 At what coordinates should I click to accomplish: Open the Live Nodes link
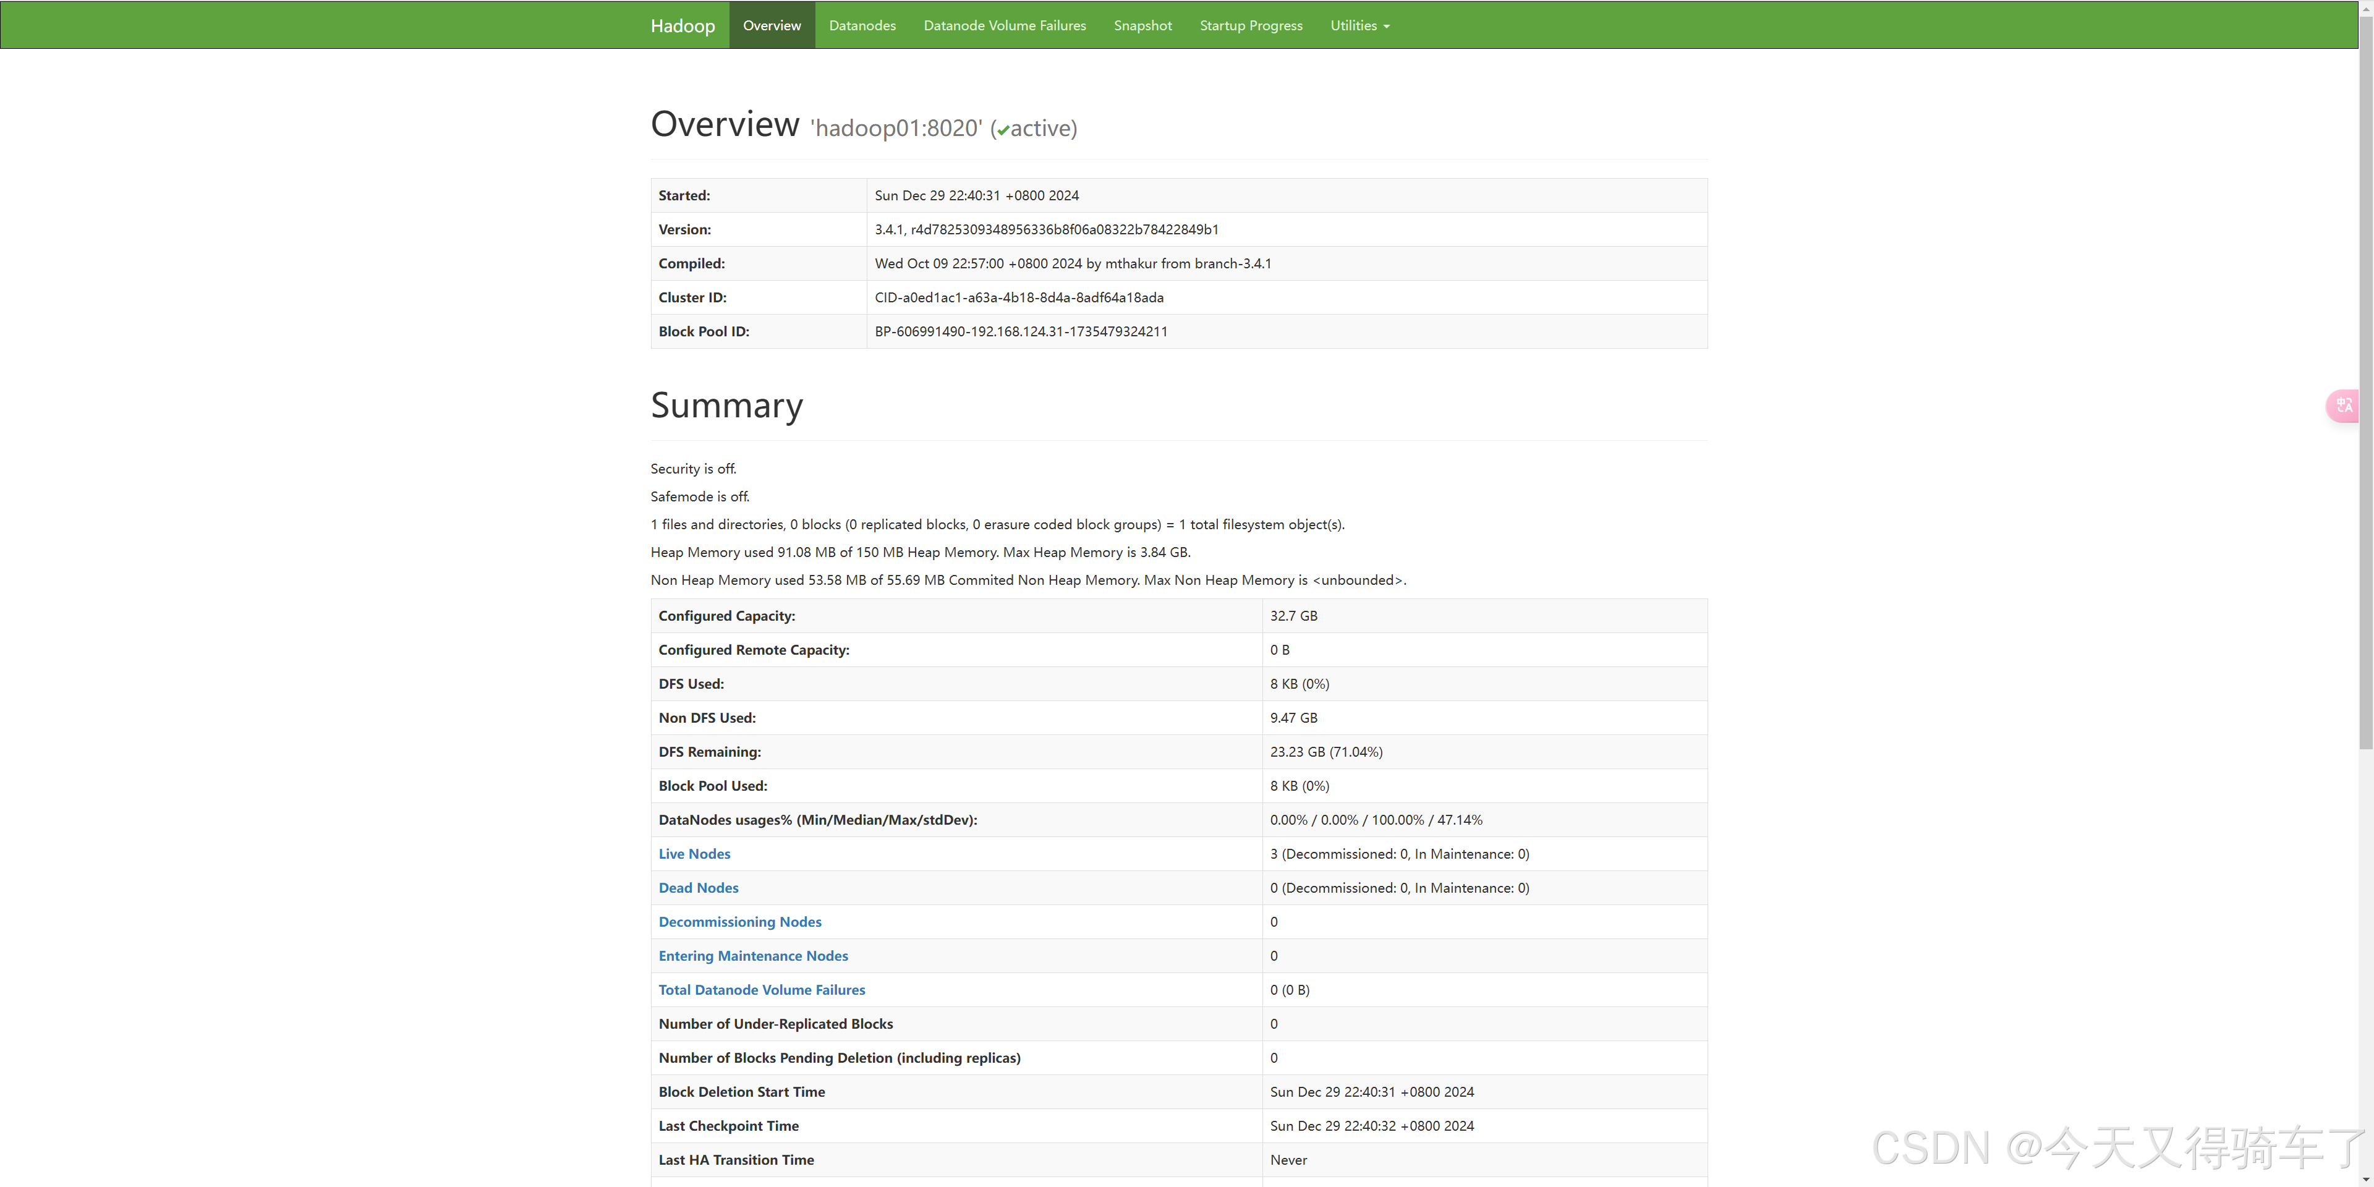point(694,853)
